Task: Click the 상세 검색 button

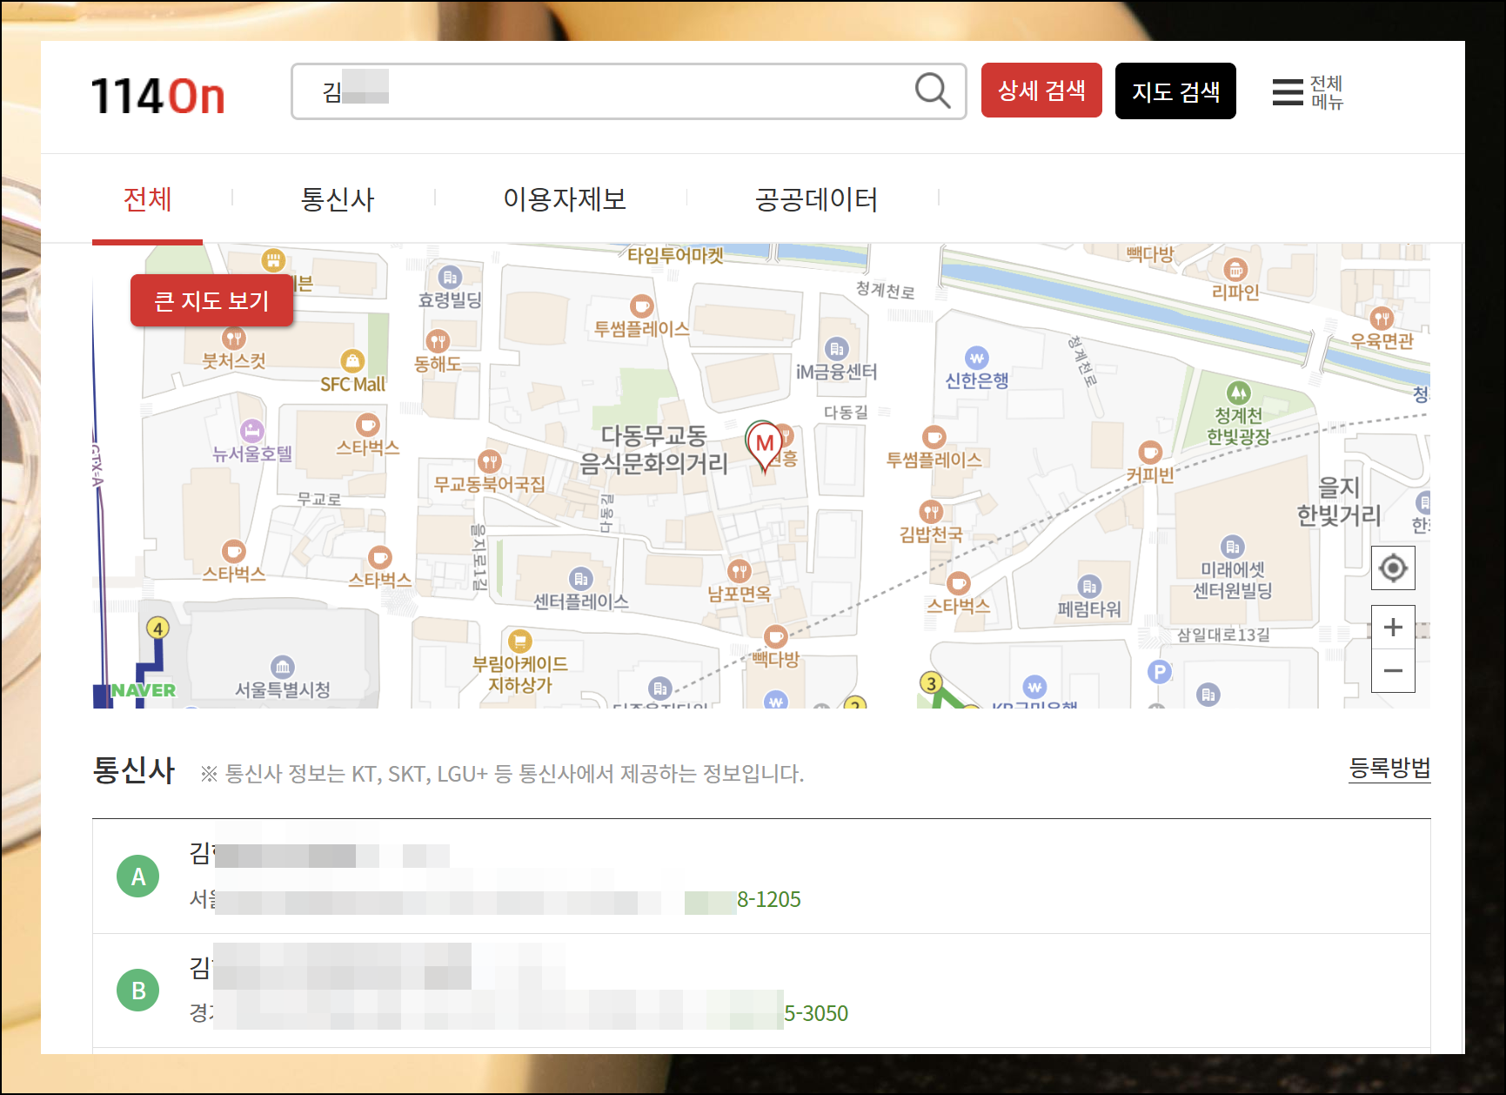Action: coord(1041,90)
